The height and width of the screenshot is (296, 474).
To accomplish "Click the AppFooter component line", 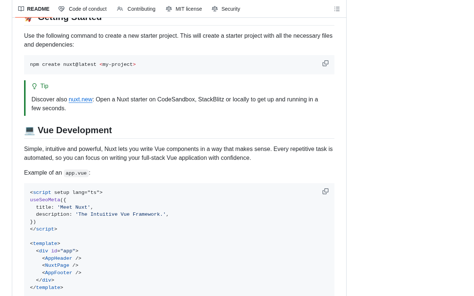I will point(62,273).
